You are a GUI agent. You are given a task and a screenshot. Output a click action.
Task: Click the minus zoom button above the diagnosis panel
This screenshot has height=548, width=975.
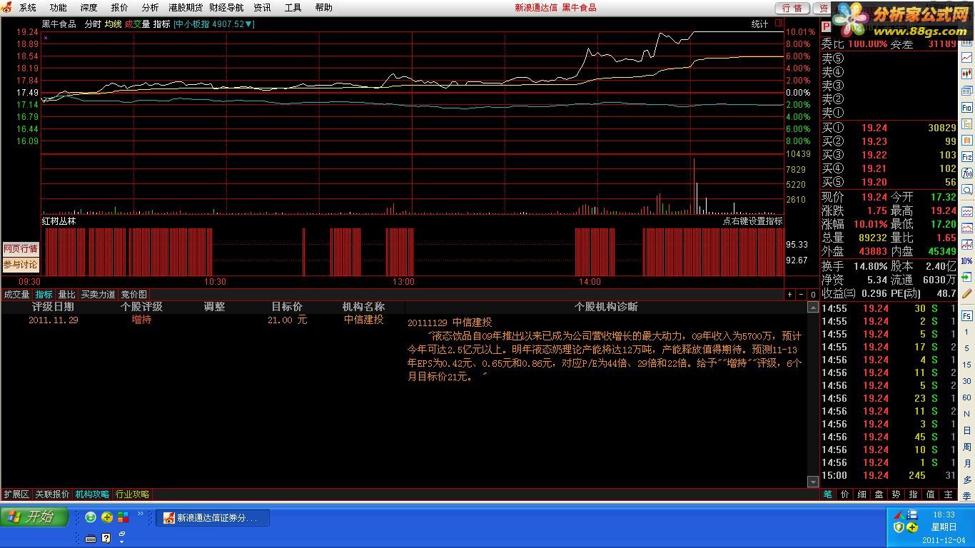(x=801, y=295)
